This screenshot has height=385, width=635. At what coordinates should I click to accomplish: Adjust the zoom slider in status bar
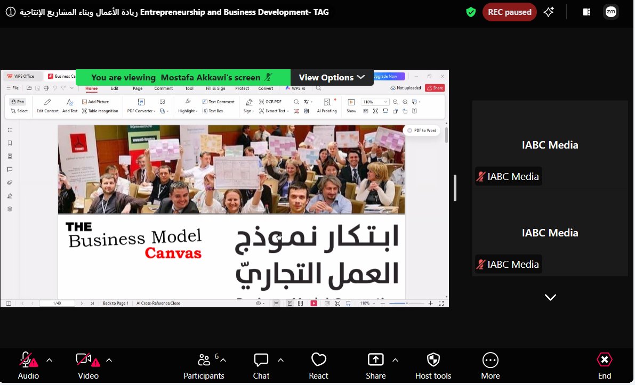pyautogui.click(x=406, y=303)
